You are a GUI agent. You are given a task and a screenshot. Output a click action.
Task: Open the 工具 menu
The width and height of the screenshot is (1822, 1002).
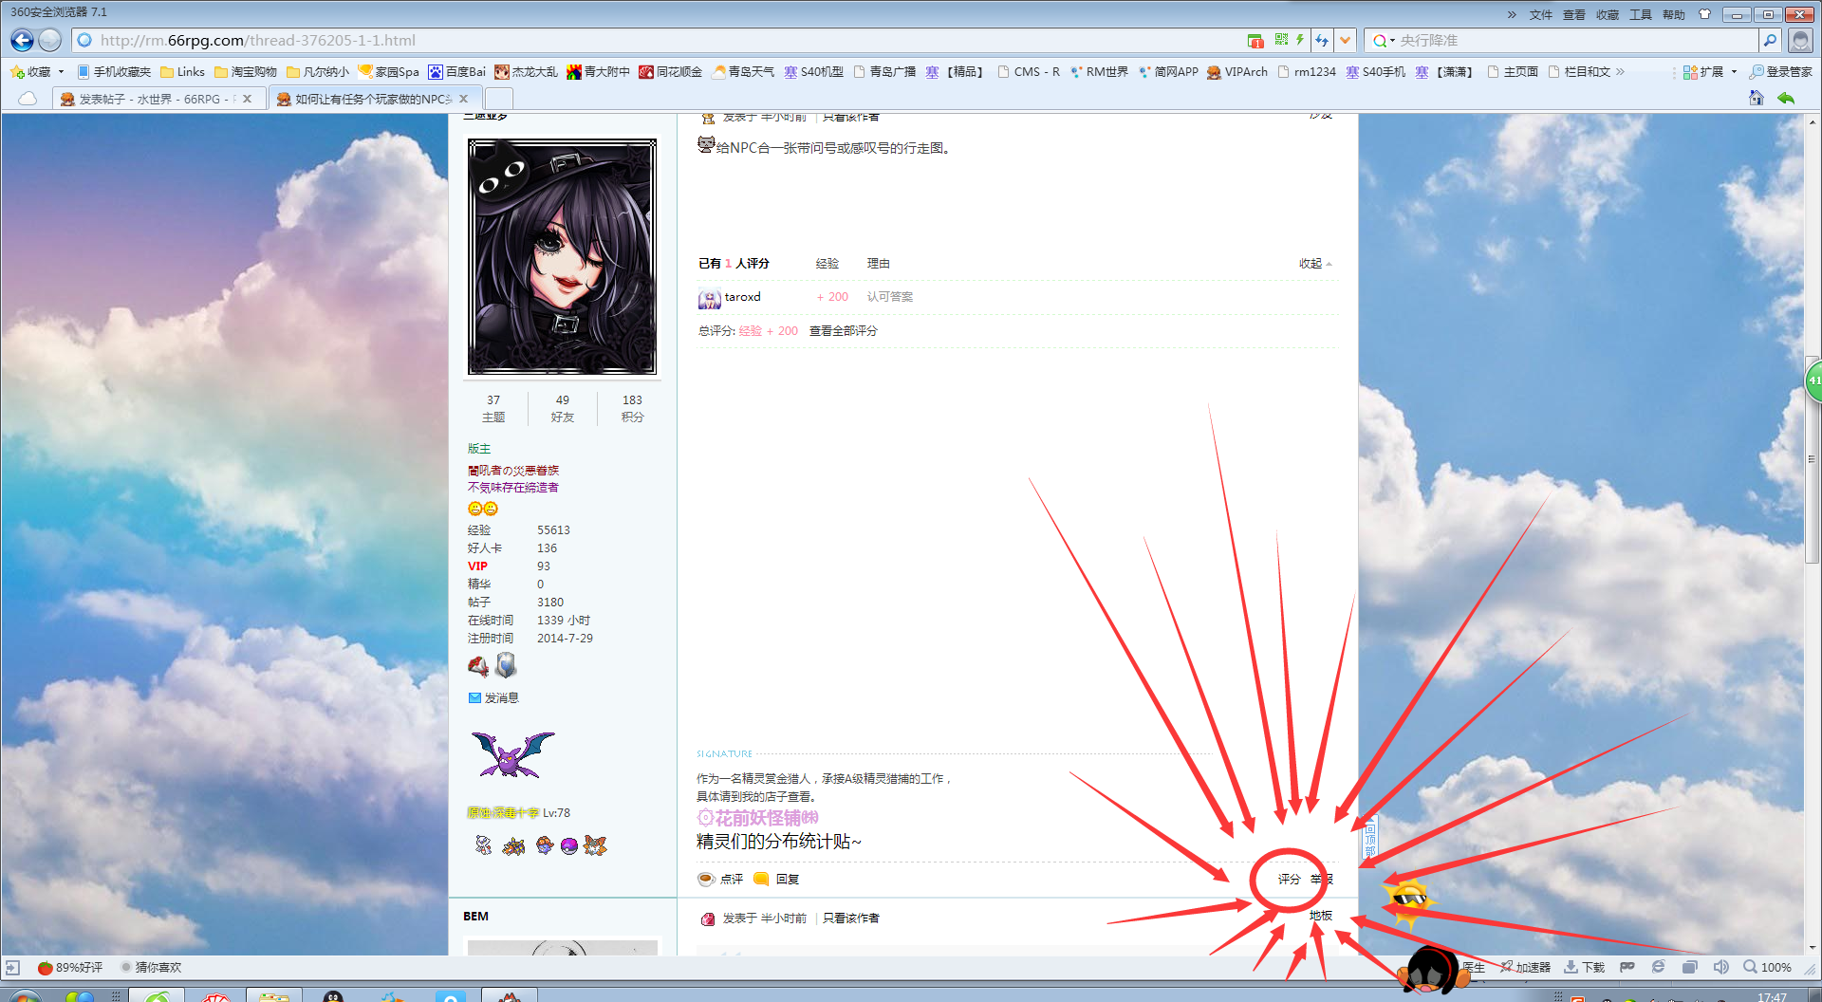(1641, 14)
